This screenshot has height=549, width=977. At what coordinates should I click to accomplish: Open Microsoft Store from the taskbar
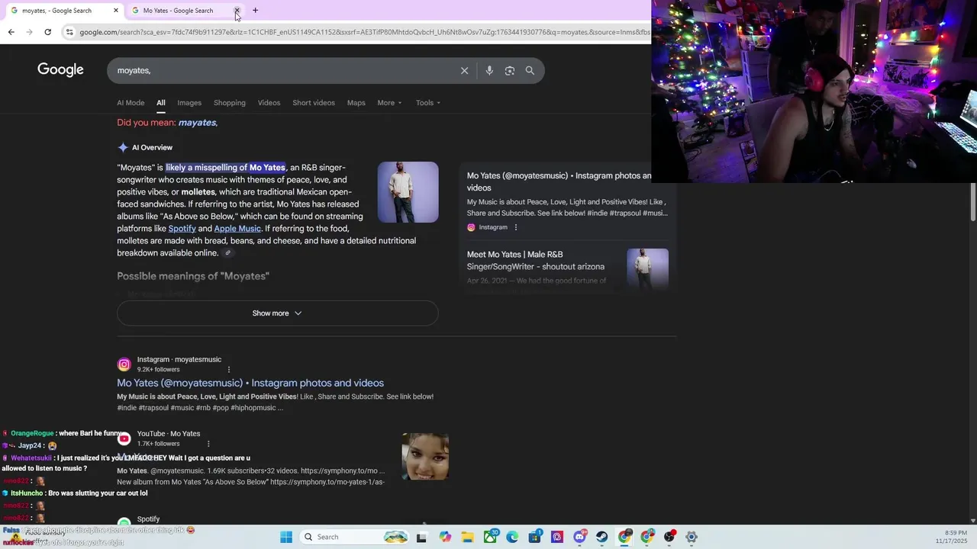534,537
